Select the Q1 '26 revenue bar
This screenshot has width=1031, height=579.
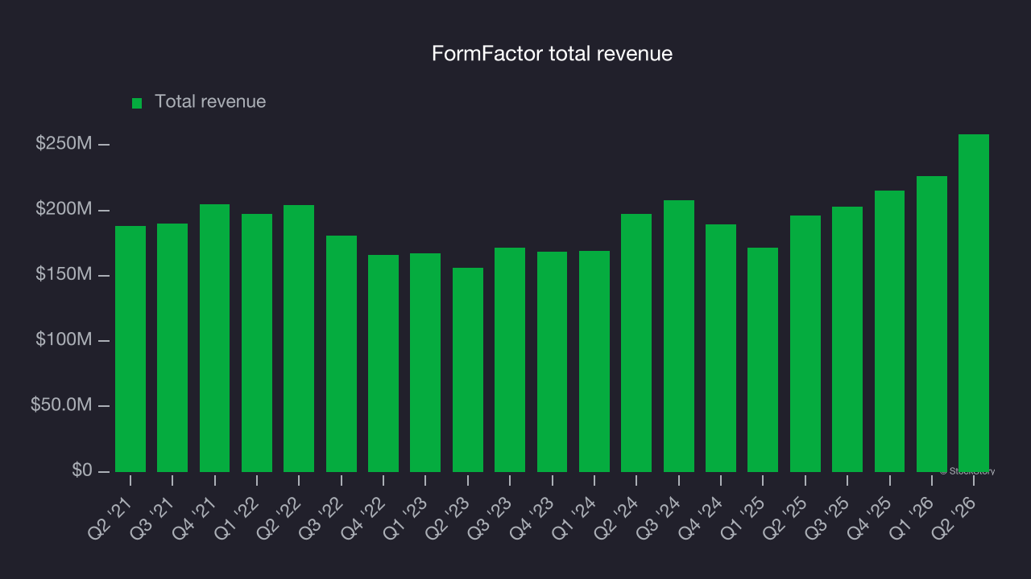[x=932, y=324]
